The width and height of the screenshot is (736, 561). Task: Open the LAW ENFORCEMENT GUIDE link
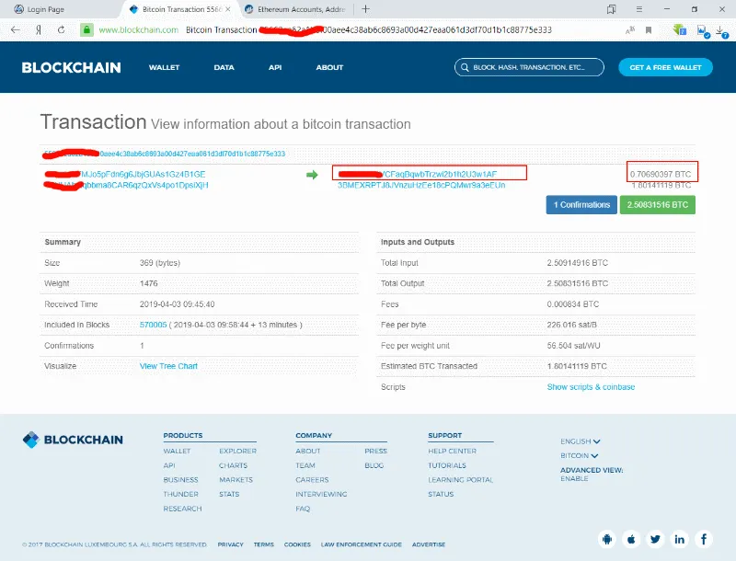coord(362,544)
